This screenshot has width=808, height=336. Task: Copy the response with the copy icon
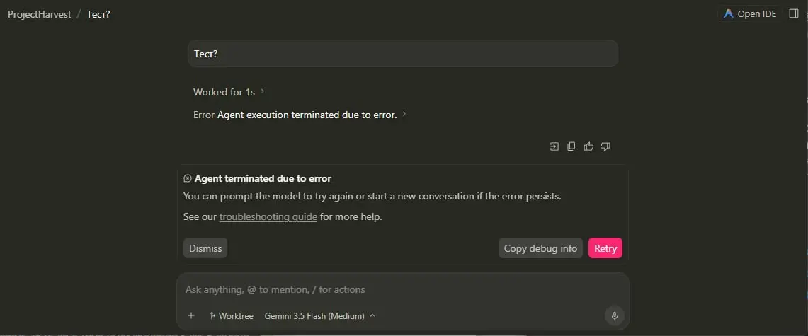(571, 146)
